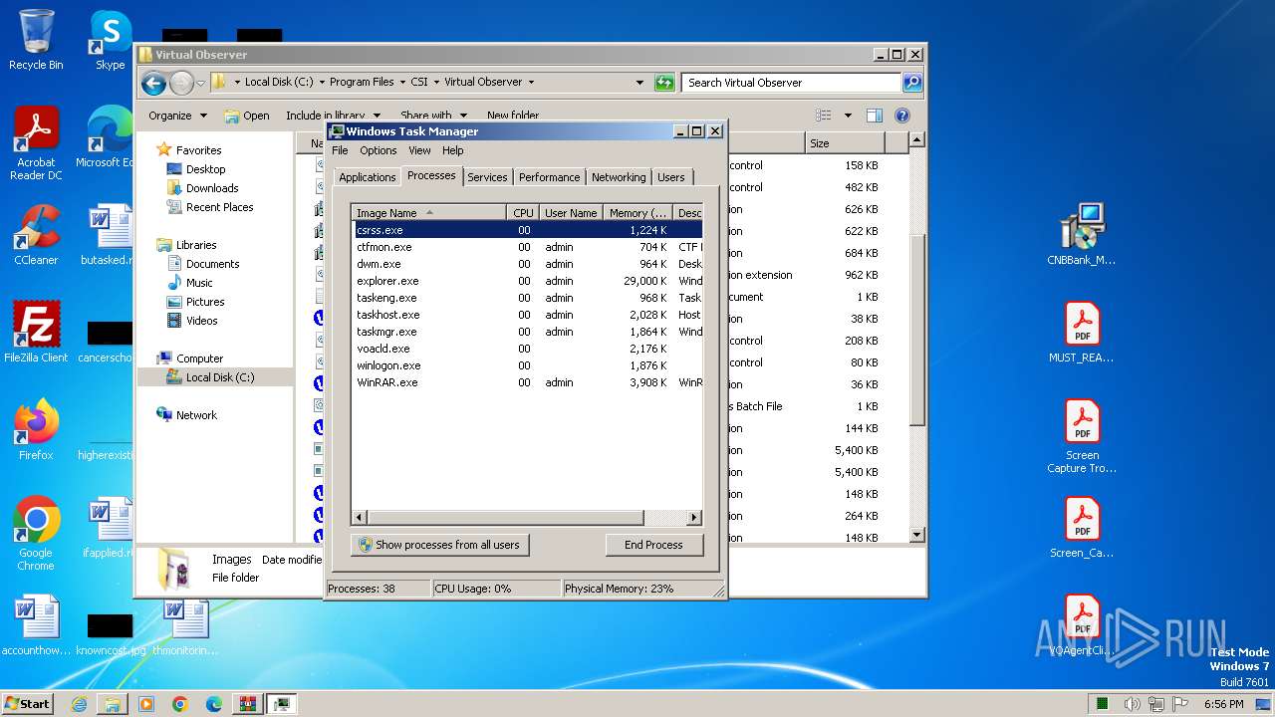Launch Firefox from the desktop
The width and height of the screenshot is (1275, 717).
pyautogui.click(x=36, y=430)
